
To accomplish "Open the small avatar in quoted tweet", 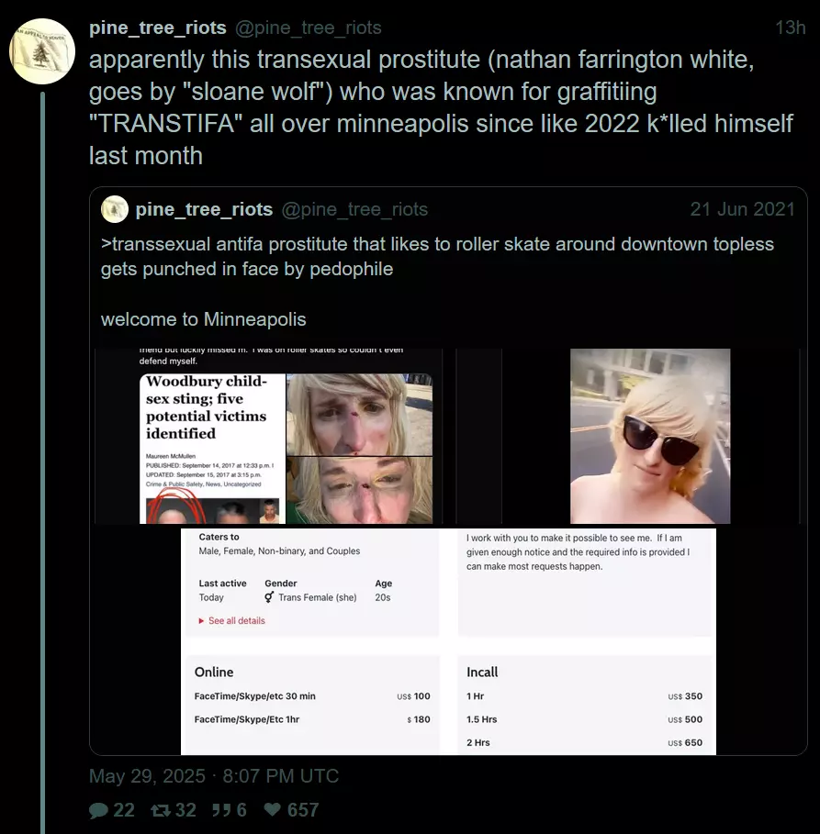I will [x=115, y=209].
